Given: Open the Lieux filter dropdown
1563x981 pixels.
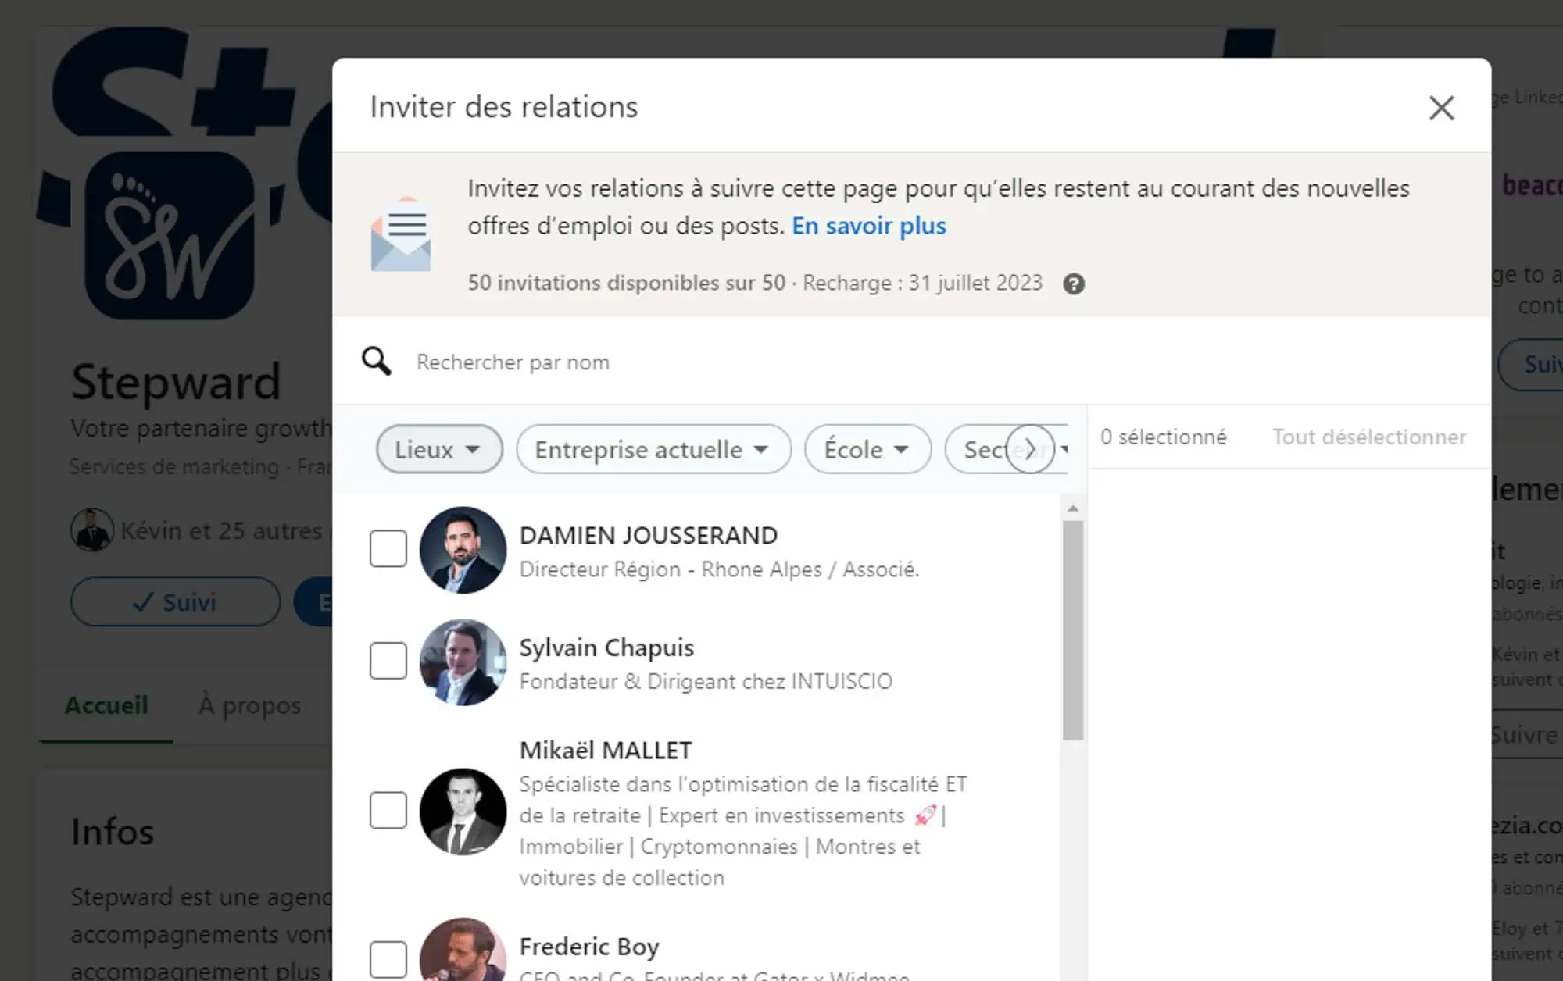Looking at the screenshot, I should click(439, 449).
